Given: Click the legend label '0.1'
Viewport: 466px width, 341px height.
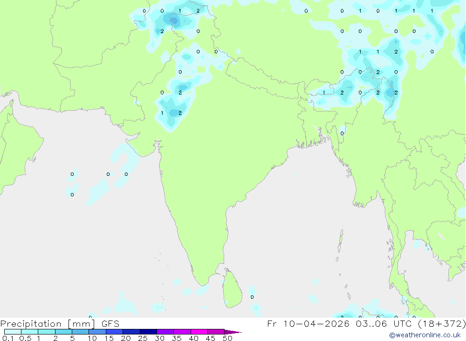Looking at the screenshot, I should click(8, 338).
